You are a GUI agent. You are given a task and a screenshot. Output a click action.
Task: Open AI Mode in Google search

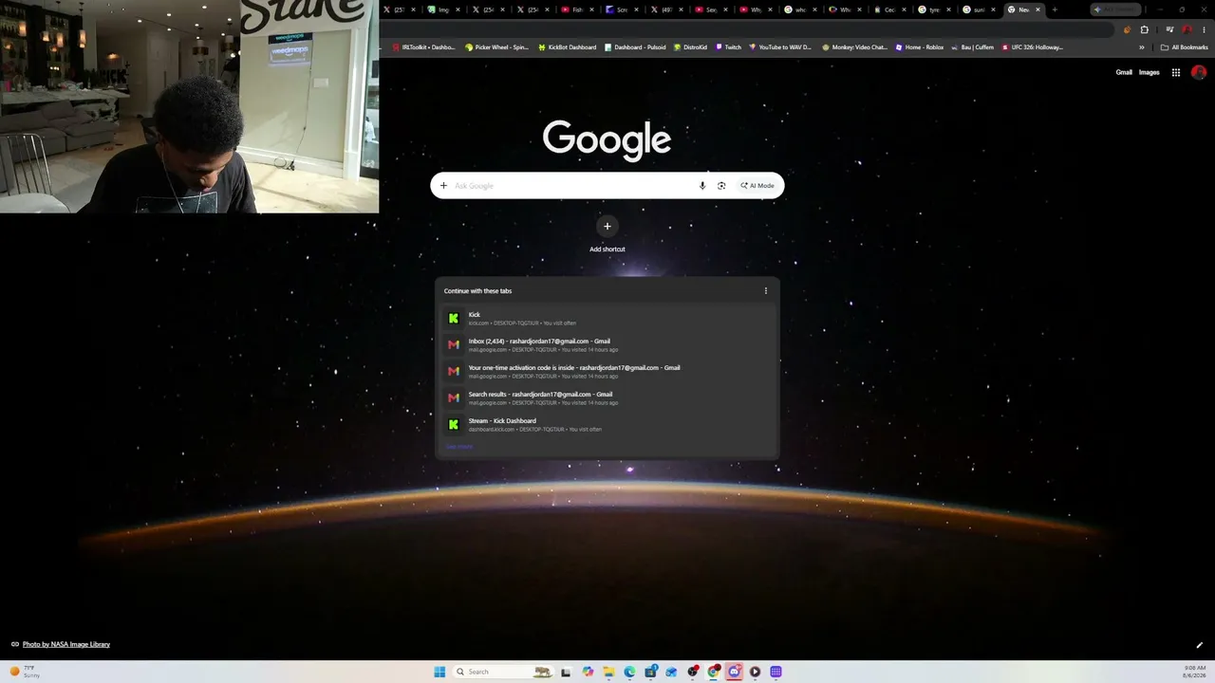pyautogui.click(x=757, y=186)
